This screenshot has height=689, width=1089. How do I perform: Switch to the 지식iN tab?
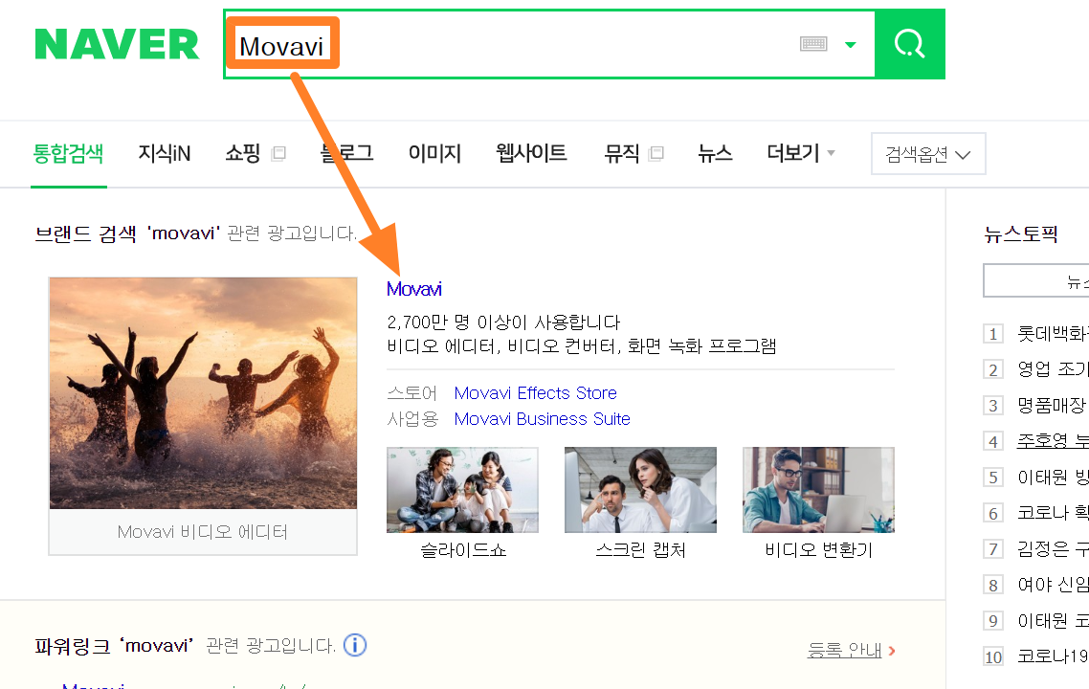tap(165, 153)
